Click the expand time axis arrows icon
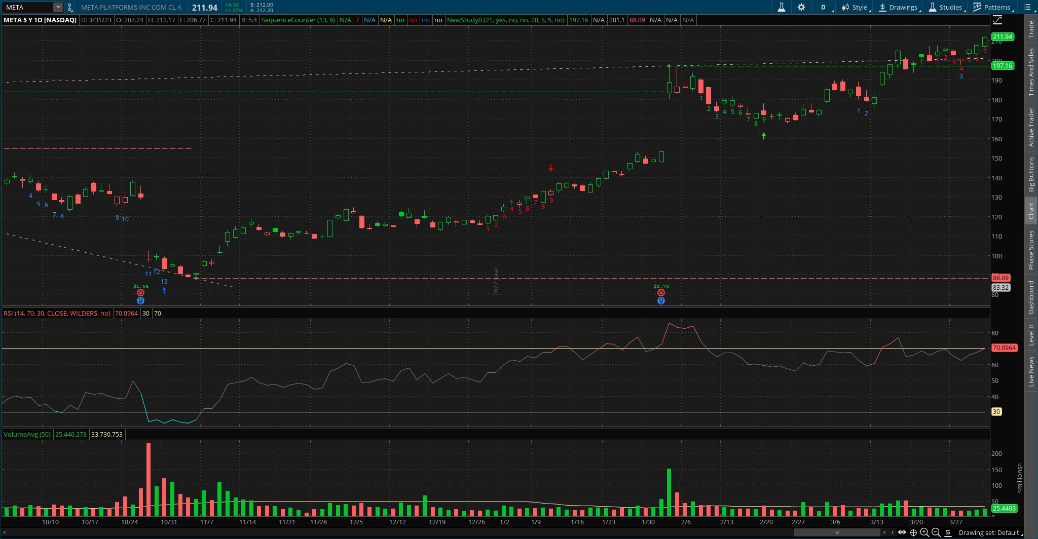Image resolution: width=1038 pixels, height=539 pixels. [902, 532]
